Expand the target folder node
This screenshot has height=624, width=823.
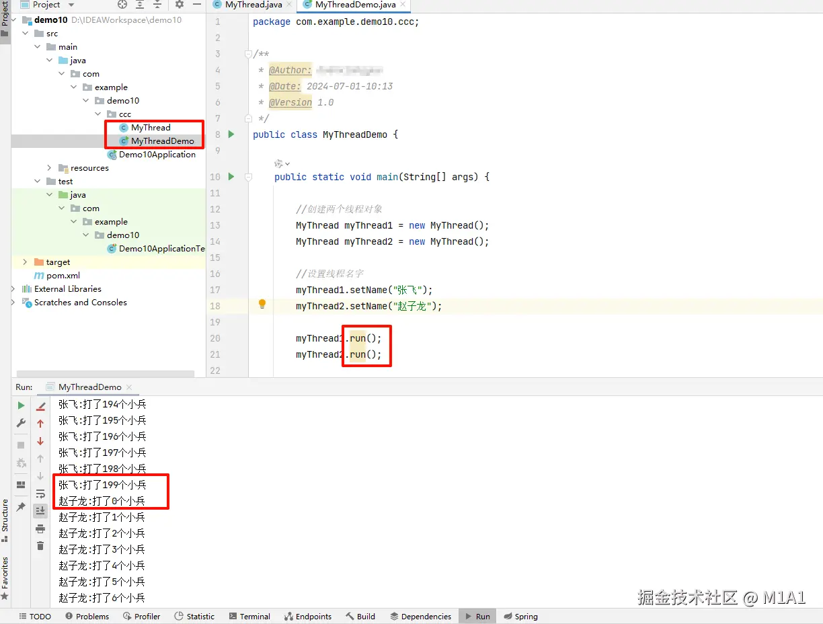pyautogui.click(x=26, y=262)
